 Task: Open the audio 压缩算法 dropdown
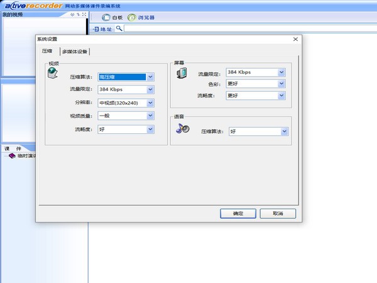(285, 131)
